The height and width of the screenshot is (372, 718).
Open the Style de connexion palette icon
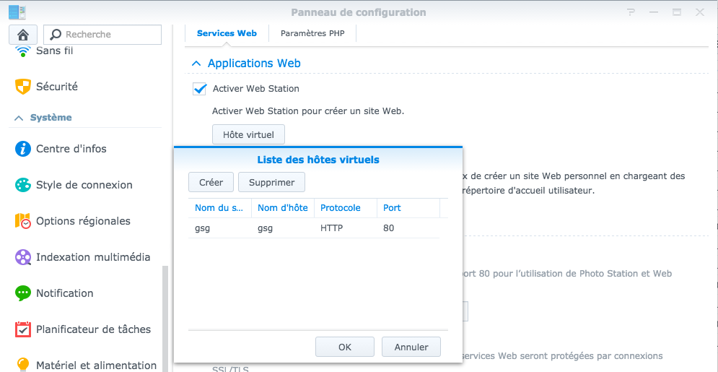23,185
